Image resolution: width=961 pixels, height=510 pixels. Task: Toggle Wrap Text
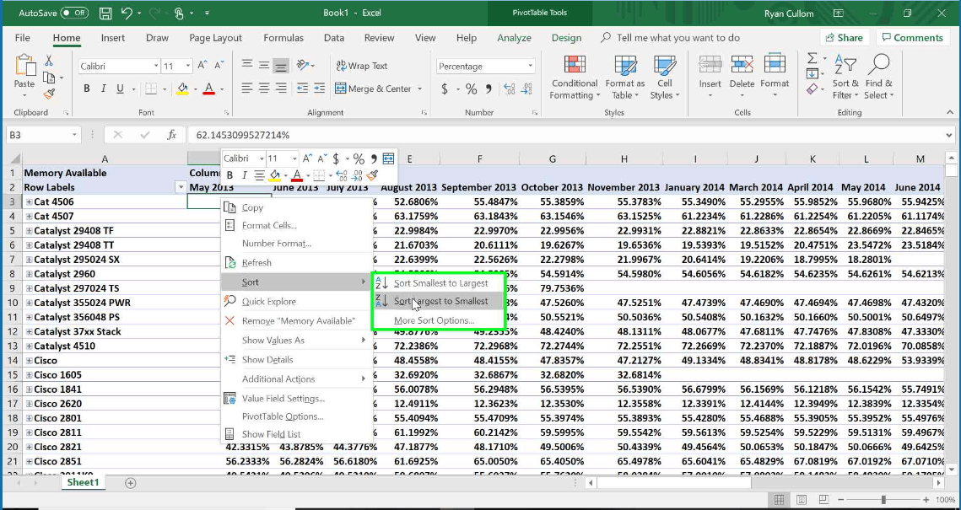(x=362, y=66)
